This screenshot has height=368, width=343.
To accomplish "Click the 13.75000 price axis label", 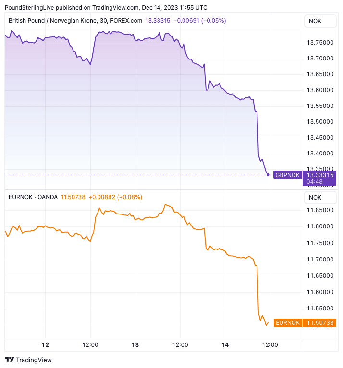I will tap(320, 43).
